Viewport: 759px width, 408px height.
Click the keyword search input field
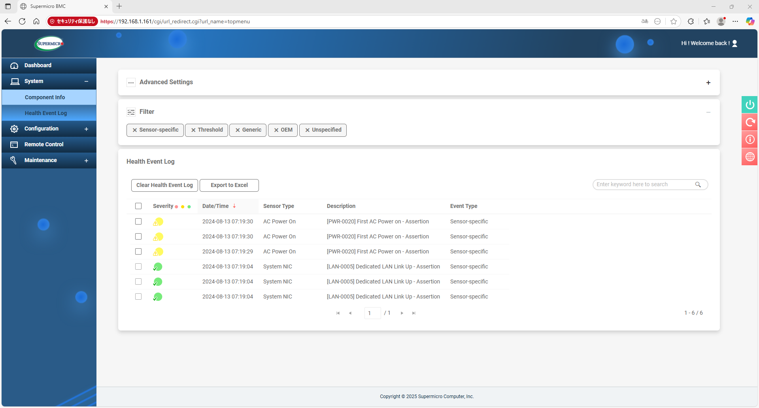pos(644,185)
